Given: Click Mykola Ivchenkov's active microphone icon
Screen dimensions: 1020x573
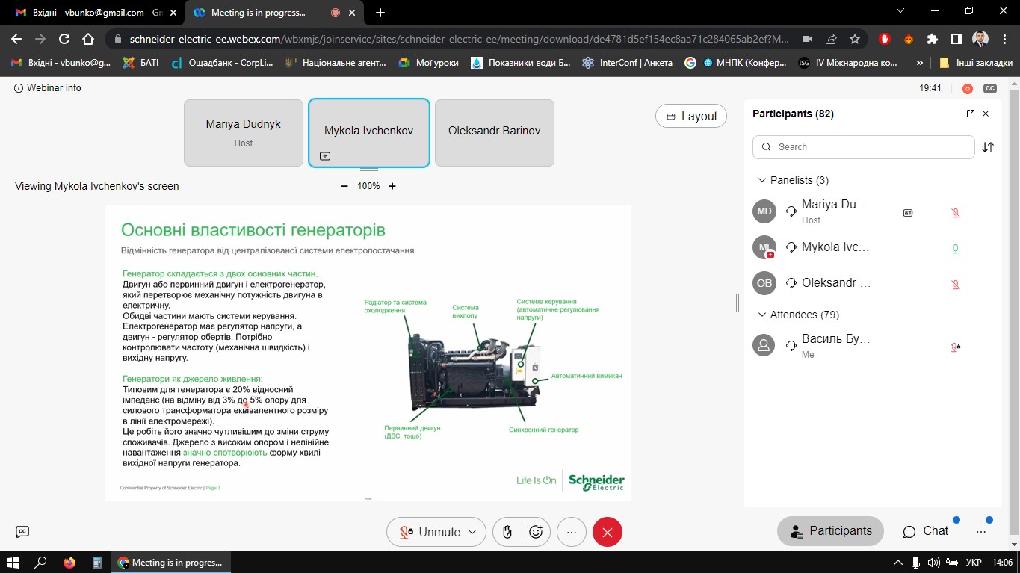Looking at the screenshot, I should (956, 249).
